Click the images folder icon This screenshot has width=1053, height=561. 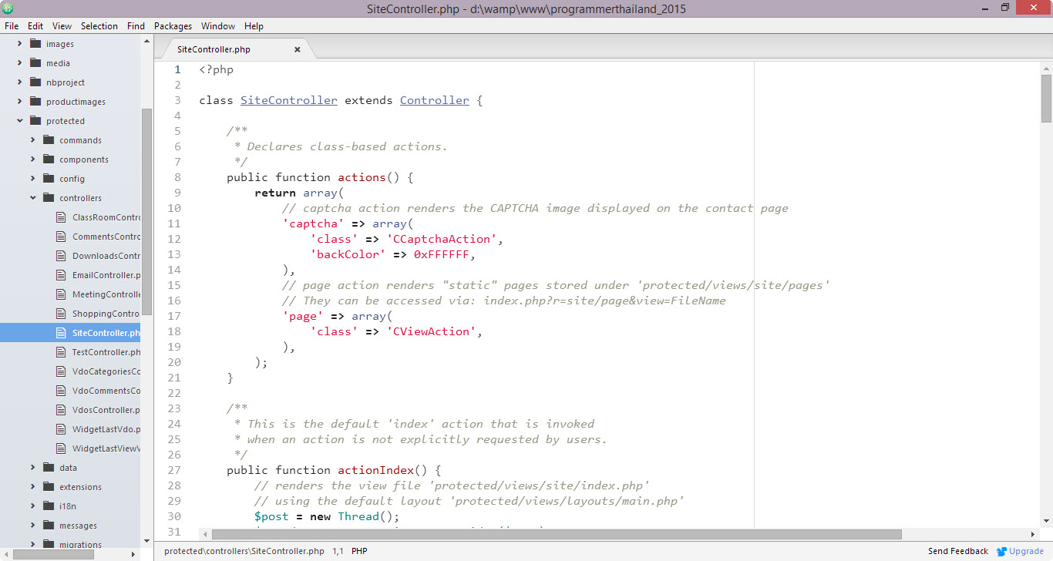pos(35,44)
